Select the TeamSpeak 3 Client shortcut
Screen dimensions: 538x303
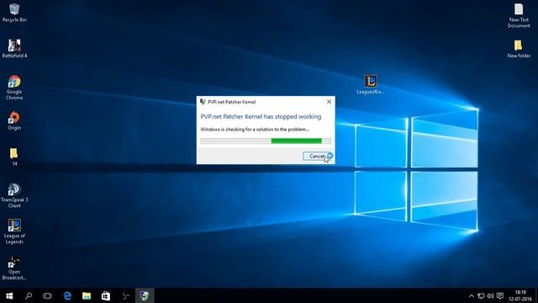14,195
